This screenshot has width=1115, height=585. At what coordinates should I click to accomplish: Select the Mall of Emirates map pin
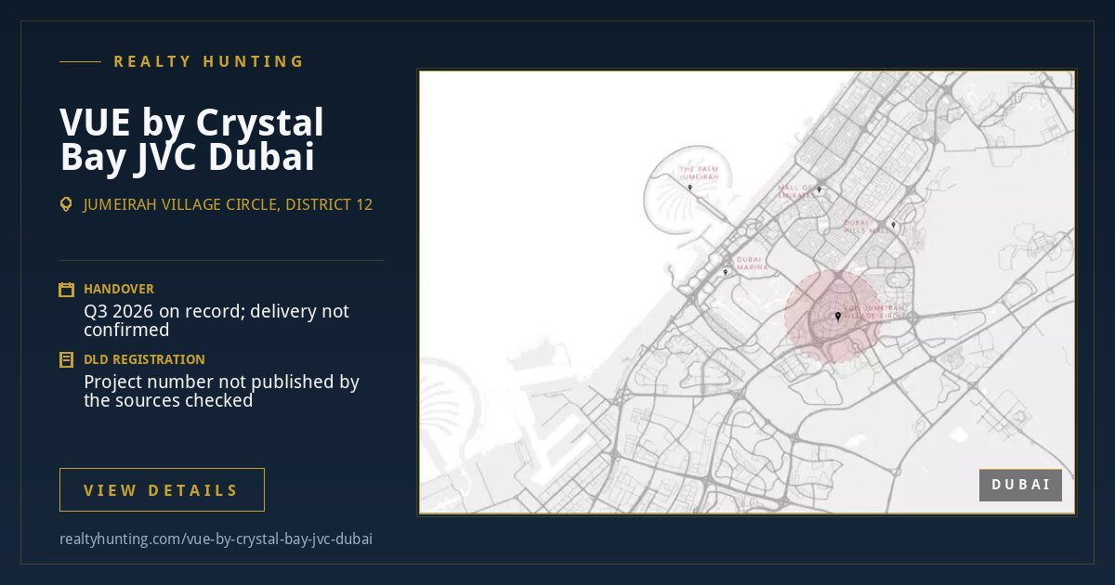pos(819,190)
